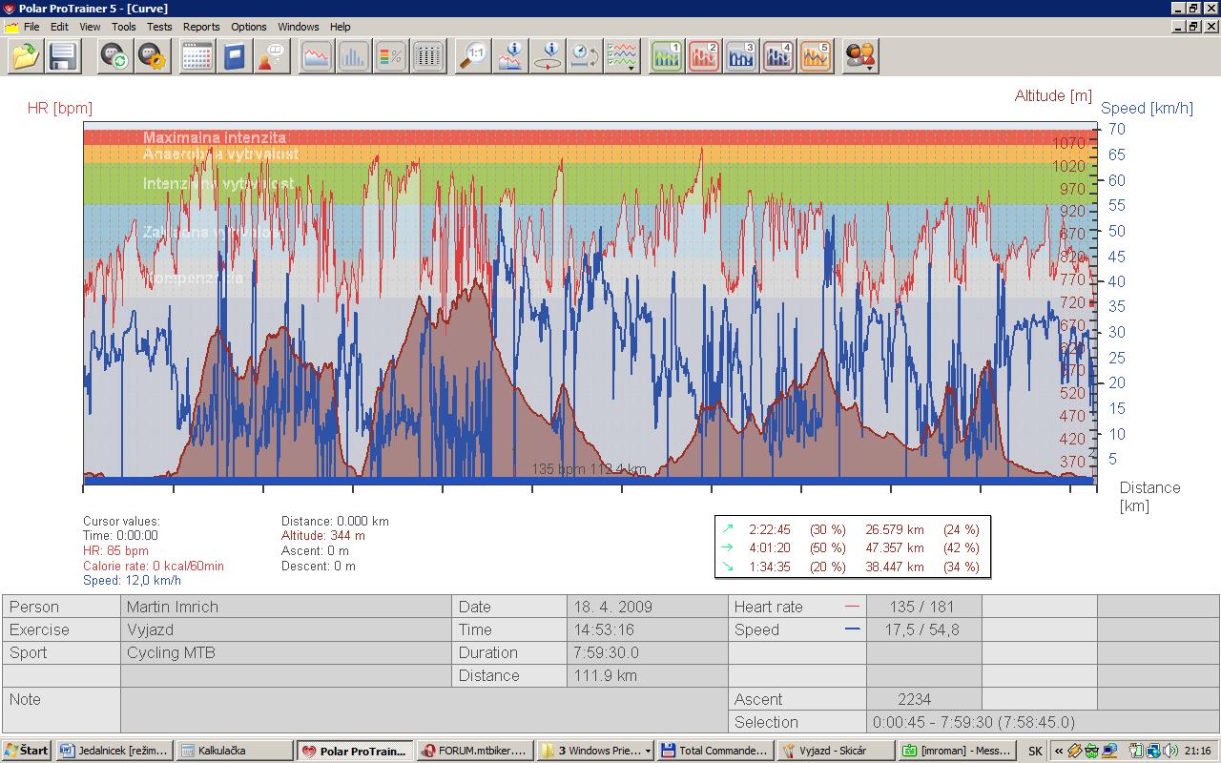
Task: Click the watch connection sync icon
Action: [116, 57]
